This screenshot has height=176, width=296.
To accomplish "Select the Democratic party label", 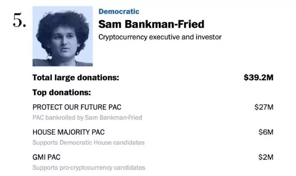I will (x=119, y=11).
